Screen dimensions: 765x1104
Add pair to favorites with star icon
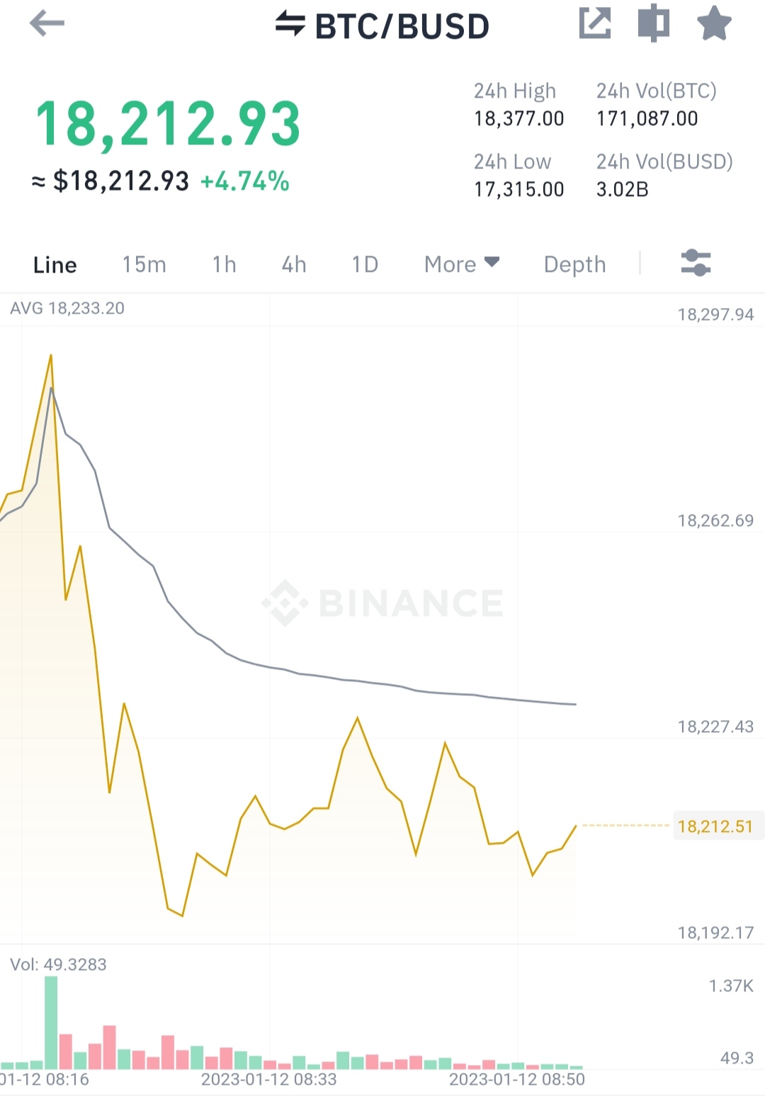(x=714, y=23)
